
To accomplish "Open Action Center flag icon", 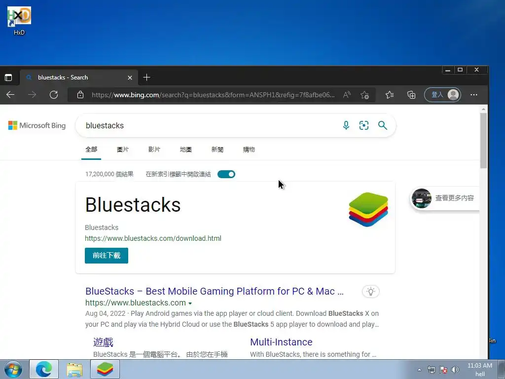I will [x=443, y=370].
